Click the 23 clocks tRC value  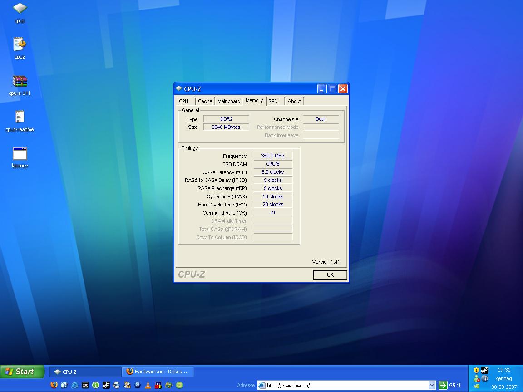273,204
